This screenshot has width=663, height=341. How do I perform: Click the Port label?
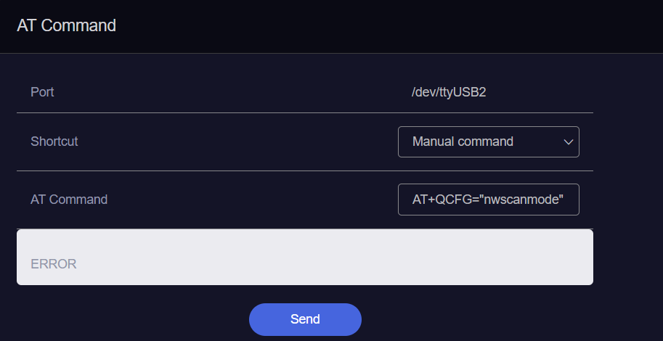42,92
